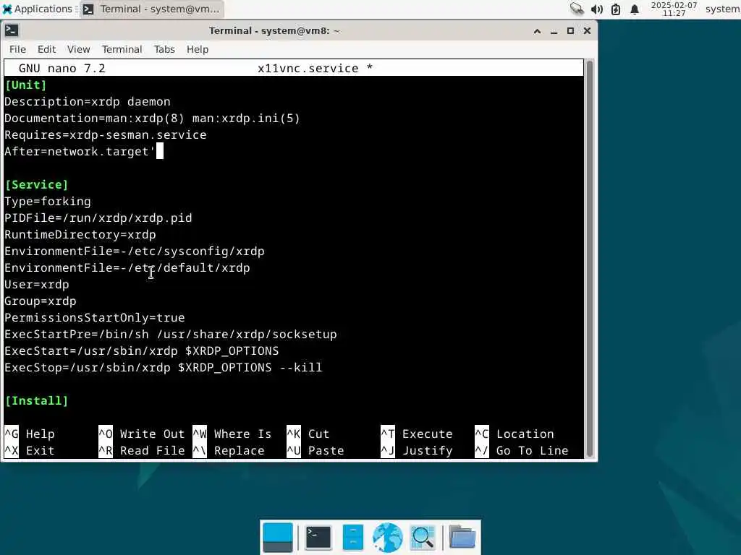The width and height of the screenshot is (741, 555).
Task: Click the [Unit] section header
Action: click(25, 85)
